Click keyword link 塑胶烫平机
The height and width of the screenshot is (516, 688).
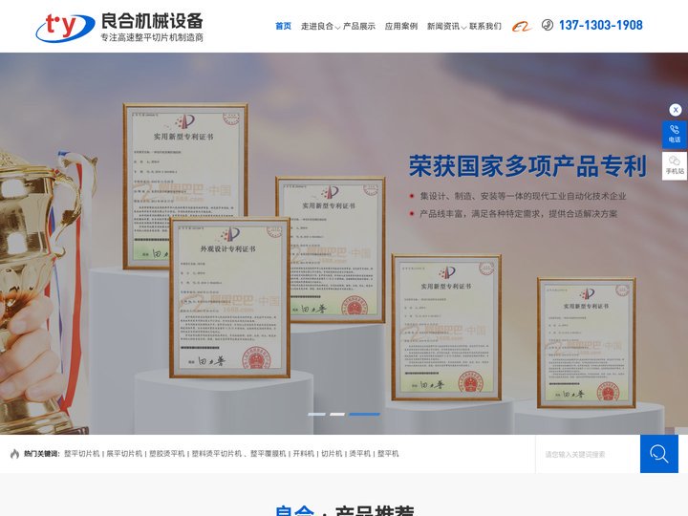(166, 454)
